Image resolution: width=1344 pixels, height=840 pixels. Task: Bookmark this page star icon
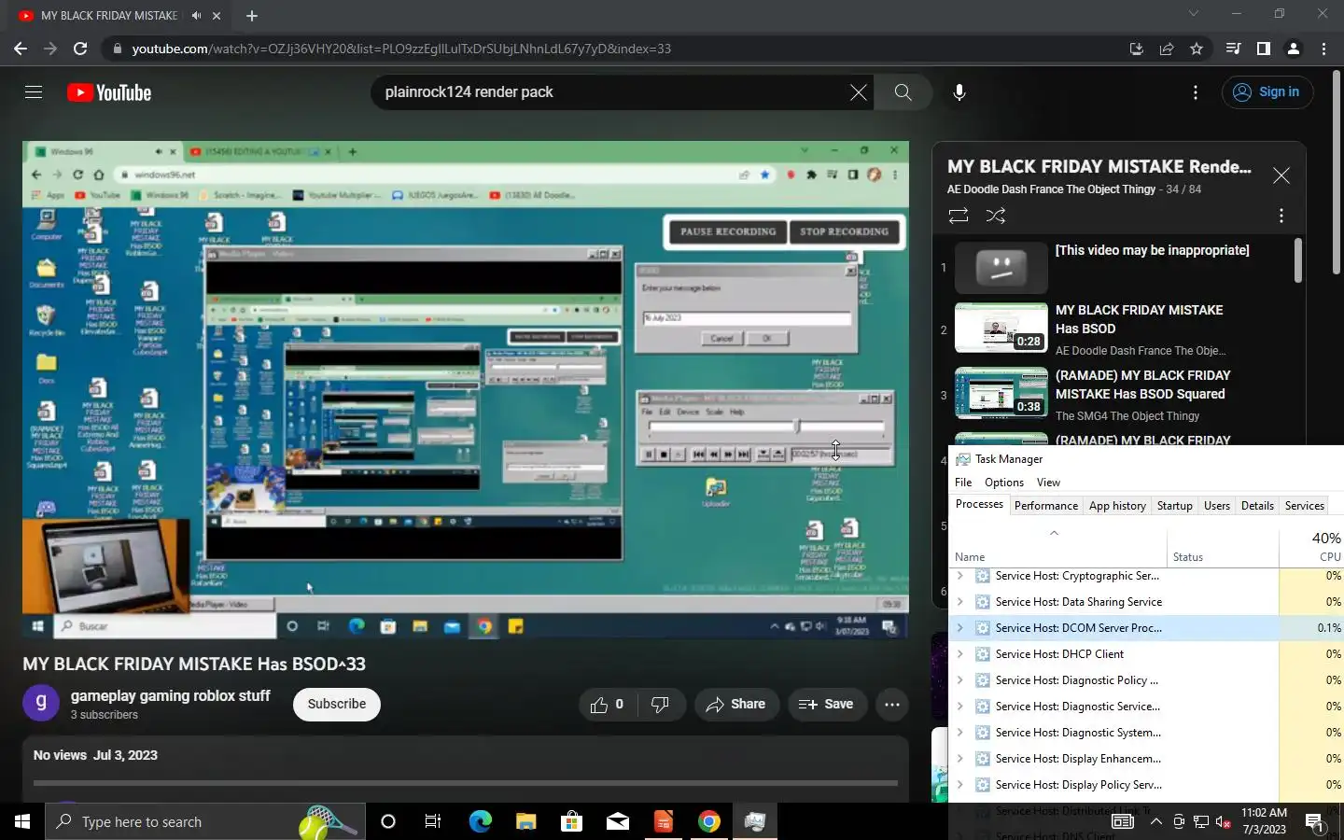(x=1197, y=49)
